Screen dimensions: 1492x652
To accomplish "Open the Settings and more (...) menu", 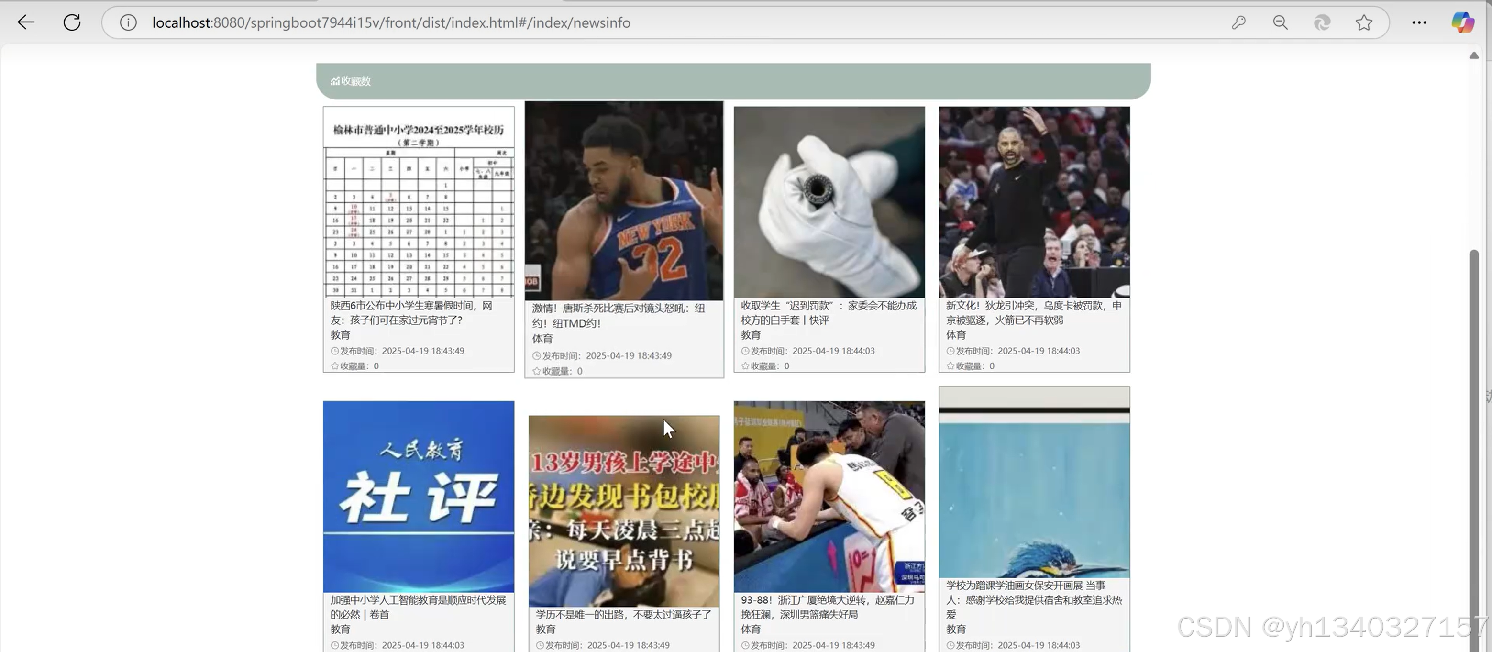I will 1419,22.
